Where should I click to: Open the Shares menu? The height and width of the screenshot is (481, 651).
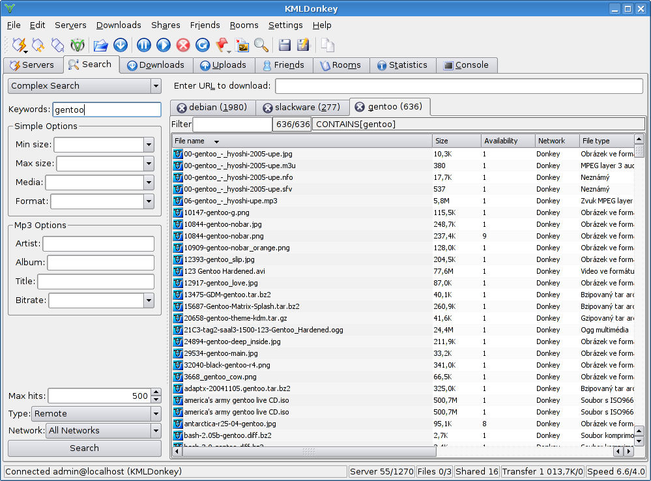tap(166, 25)
